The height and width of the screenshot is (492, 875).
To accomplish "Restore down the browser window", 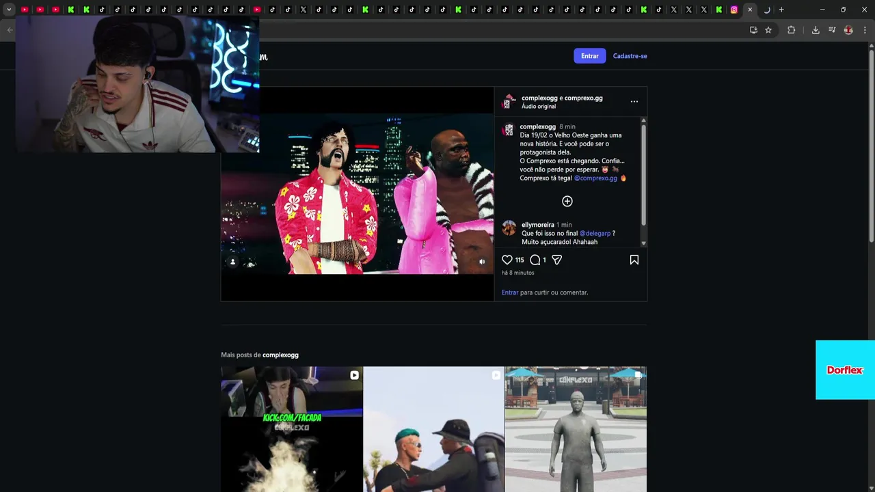I will [843, 10].
